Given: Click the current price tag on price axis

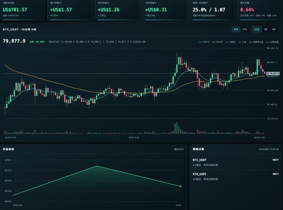Looking at the screenshot, I should coord(273,73).
